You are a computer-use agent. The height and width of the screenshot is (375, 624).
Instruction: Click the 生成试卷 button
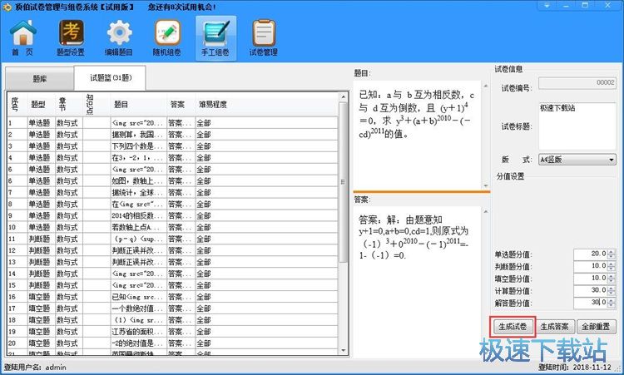click(513, 327)
